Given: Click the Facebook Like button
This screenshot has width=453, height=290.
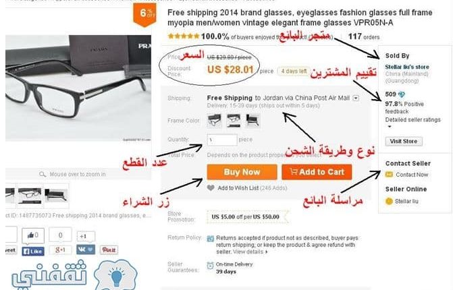Looking at the screenshot, I should click(x=33, y=251).
